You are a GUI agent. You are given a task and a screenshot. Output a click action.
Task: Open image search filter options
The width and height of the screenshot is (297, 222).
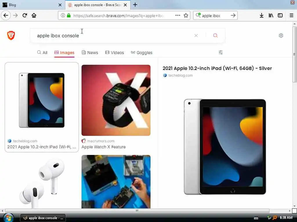point(221,52)
